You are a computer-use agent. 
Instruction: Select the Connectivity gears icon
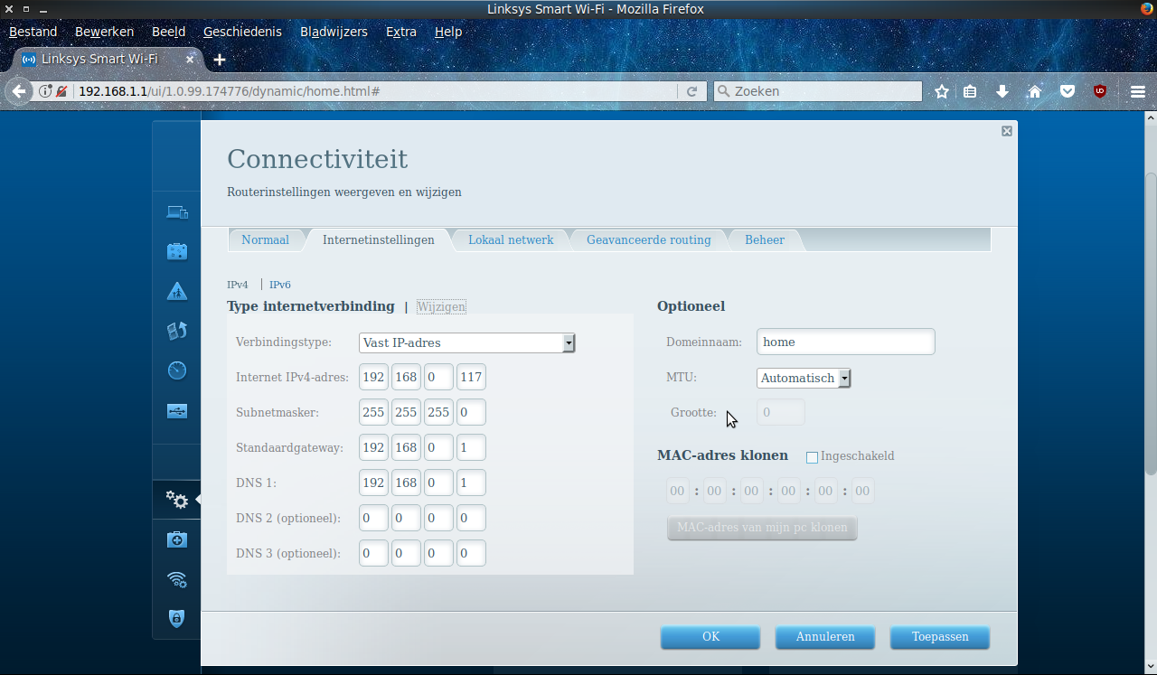click(177, 500)
